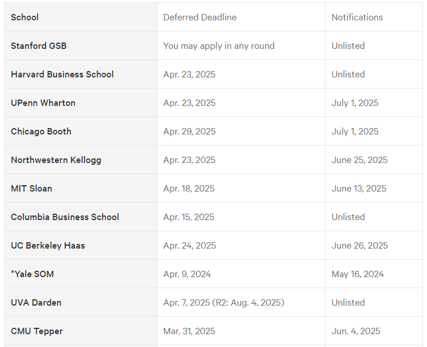Click the School column header
This screenshot has width=427, height=347.
(x=24, y=17)
